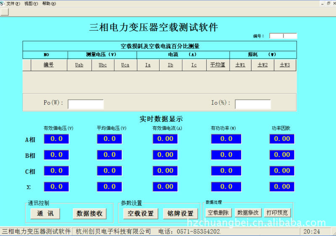Click the Po(W) text field
Screen dimensions: 336x236
pos(86,104)
